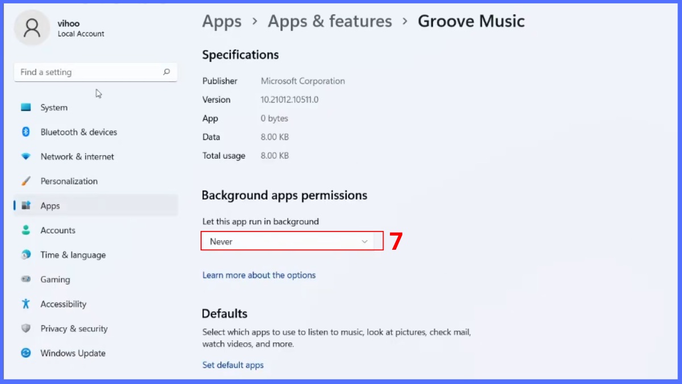Click the vihoo user avatar
This screenshot has height=384, width=682.
(32, 28)
